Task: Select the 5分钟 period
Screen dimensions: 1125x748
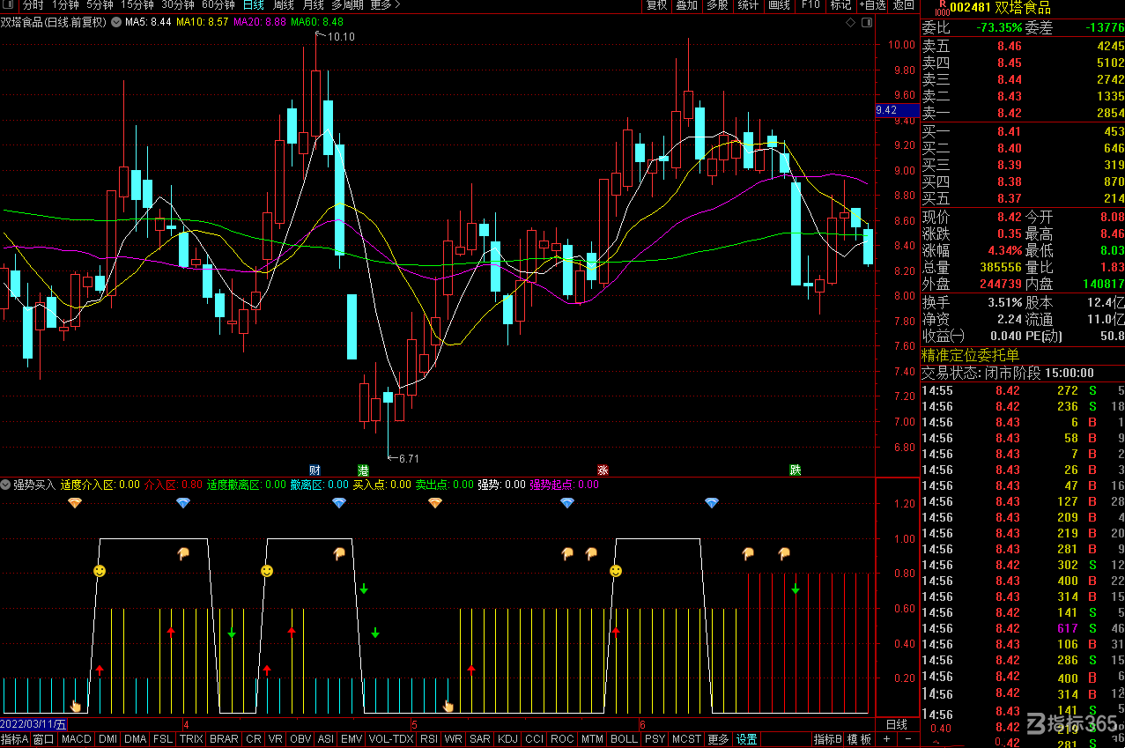Action: (100, 5)
